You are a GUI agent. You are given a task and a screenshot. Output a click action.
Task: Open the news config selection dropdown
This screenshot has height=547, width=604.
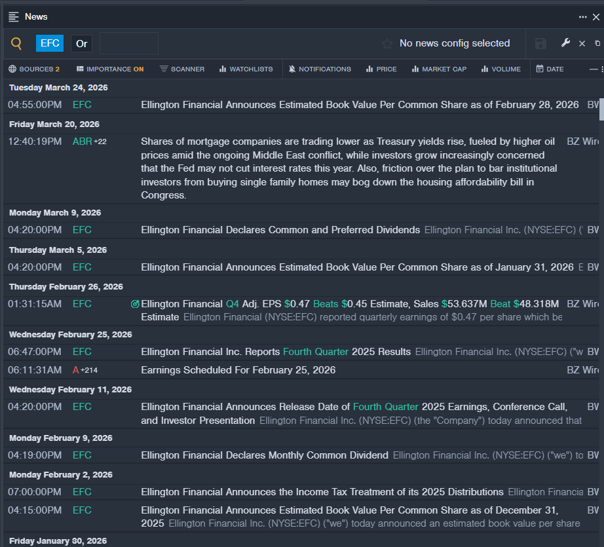[454, 43]
